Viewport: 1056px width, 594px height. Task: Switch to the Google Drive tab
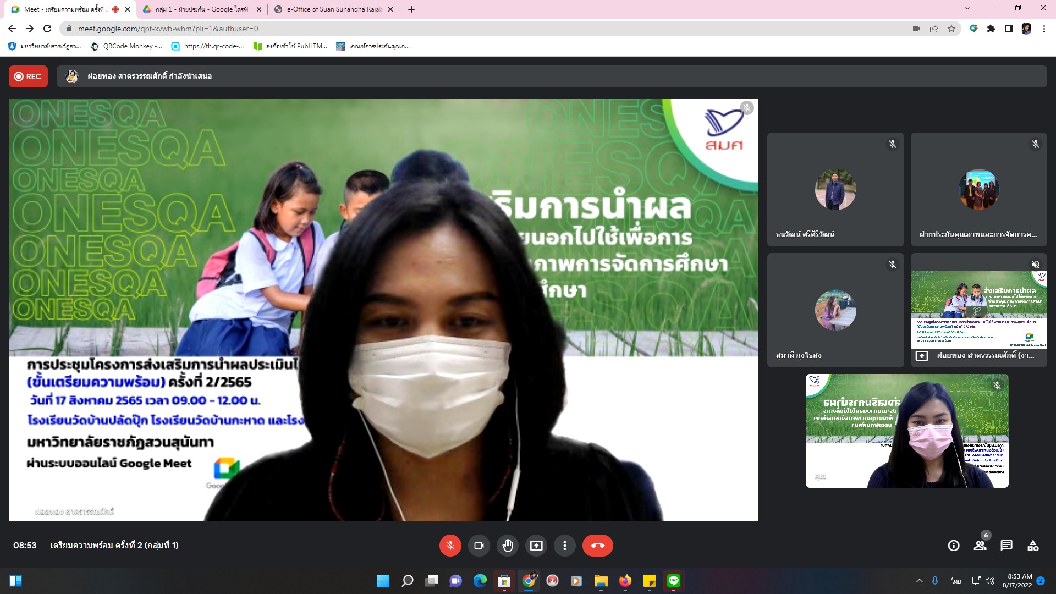201,9
